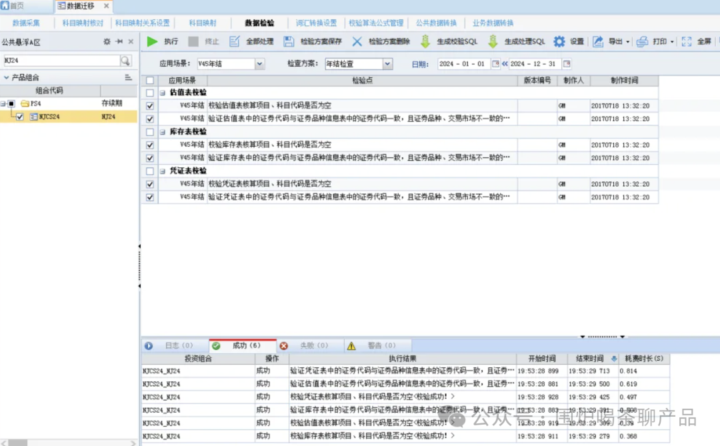Toggle checkbox for 凭证表校验 group

click(x=150, y=171)
